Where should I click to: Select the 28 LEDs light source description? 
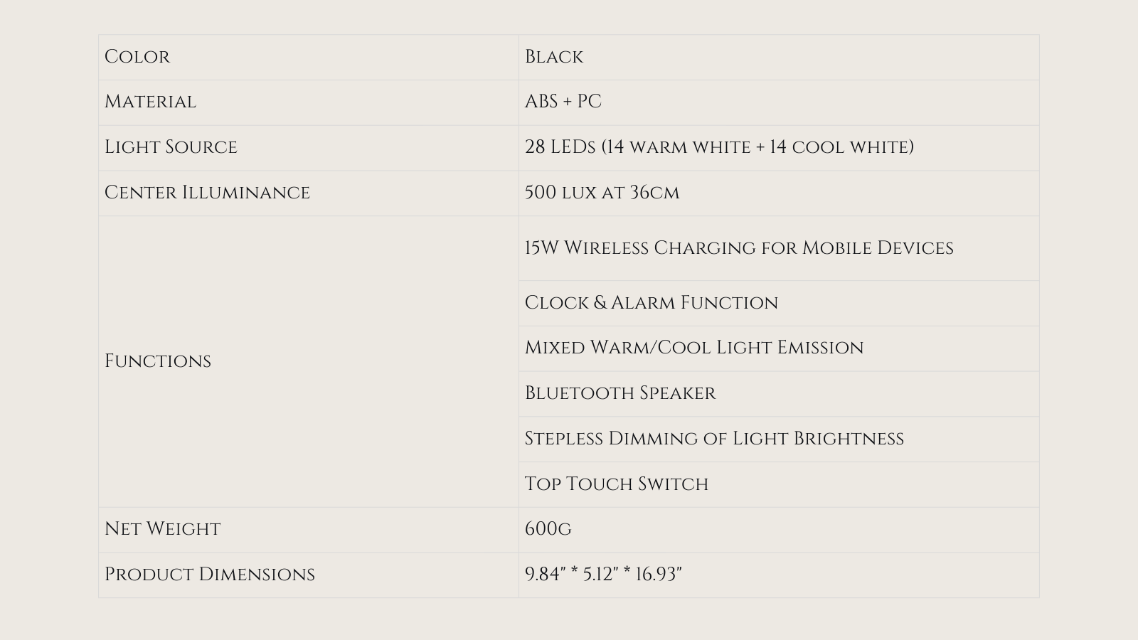pos(718,147)
